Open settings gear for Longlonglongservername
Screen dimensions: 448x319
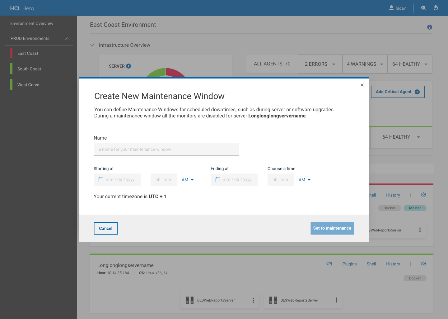[423, 264]
